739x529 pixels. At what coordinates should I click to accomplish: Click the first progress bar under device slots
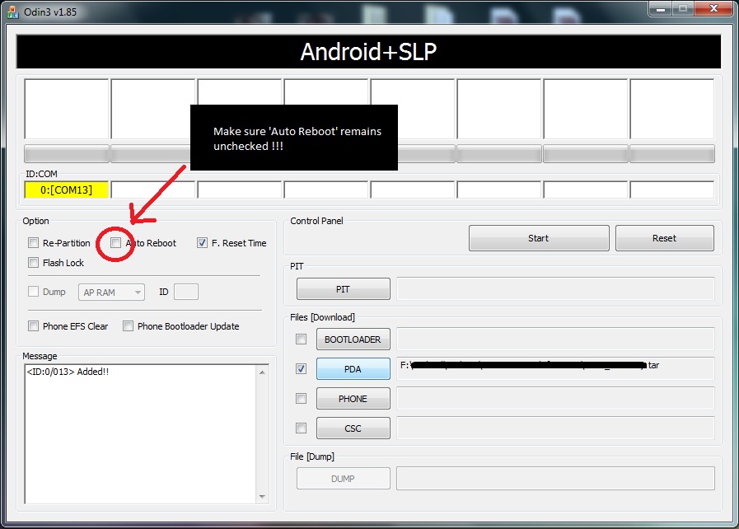[67, 154]
